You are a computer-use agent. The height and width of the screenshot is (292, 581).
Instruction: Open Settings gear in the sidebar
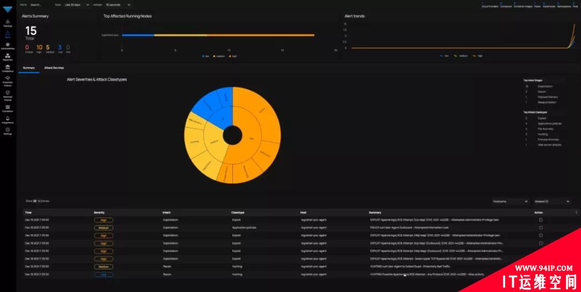tap(8, 131)
